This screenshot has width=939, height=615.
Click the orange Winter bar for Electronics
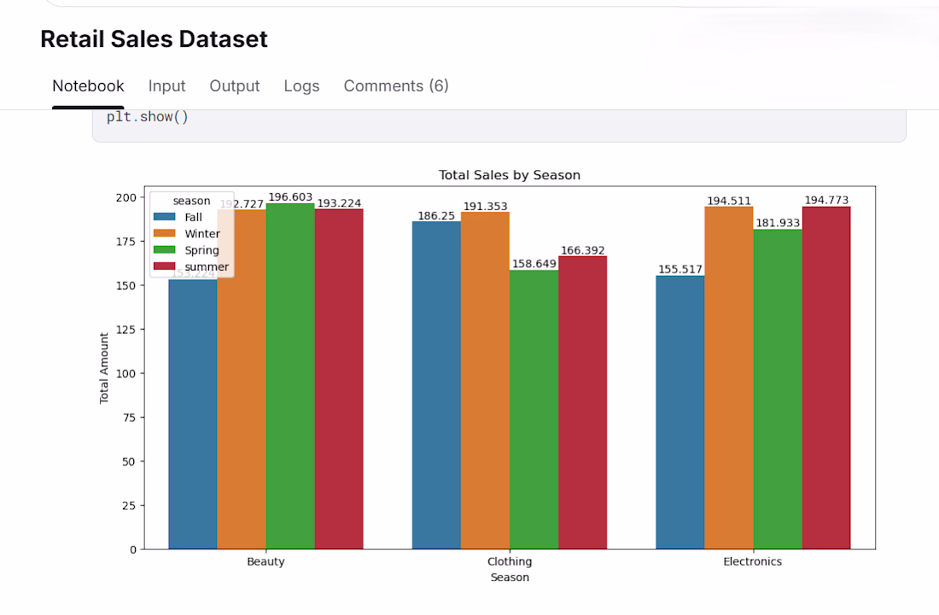pyautogui.click(x=729, y=378)
